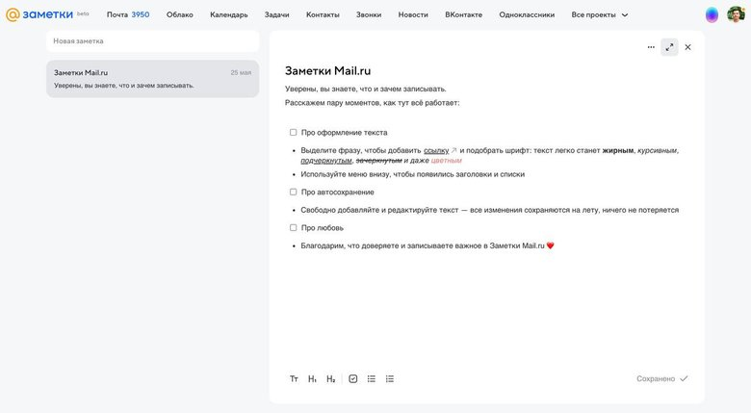Apply H1 heading style
This screenshot has width=751, height=413.
click(x=312, y=379)
